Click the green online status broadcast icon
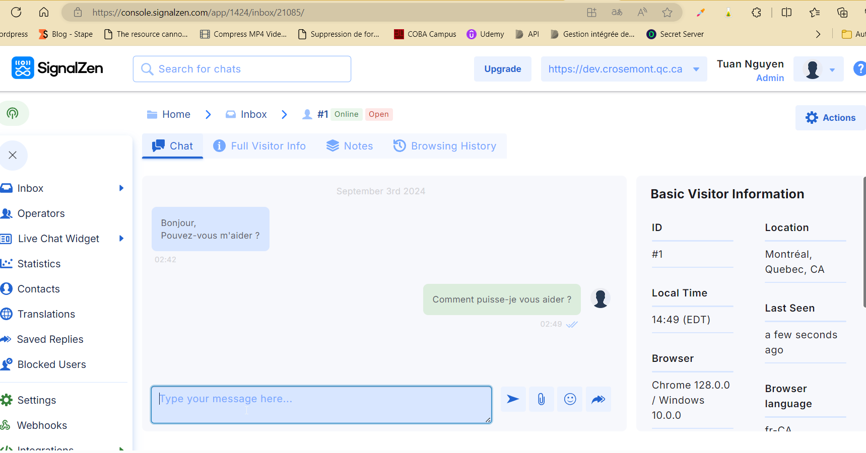Image resolution: width=866 pixels, height=453 pixels. pos(13,113)
